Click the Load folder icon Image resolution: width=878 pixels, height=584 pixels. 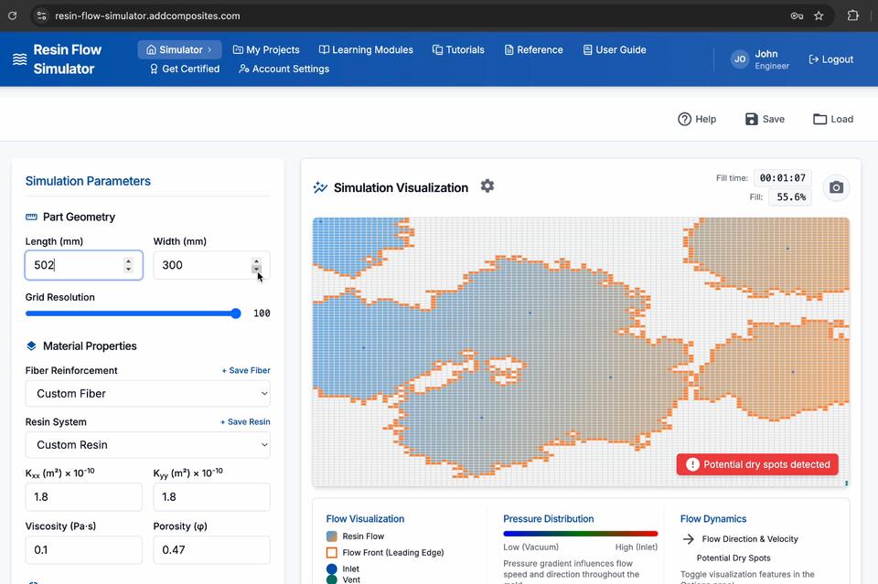(x=820, y=119)
